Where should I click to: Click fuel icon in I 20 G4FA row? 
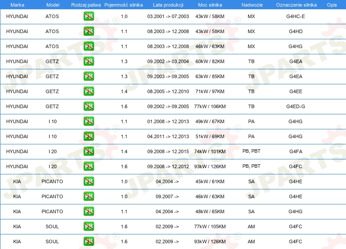(x=88, y=151)
